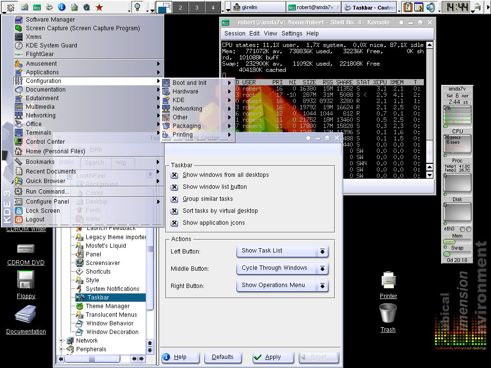Open View menu in Konsole

[270, 34]
